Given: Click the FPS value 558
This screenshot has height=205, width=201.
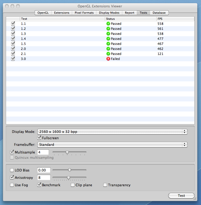Looking at the screenshot, I should coord(160,24).
